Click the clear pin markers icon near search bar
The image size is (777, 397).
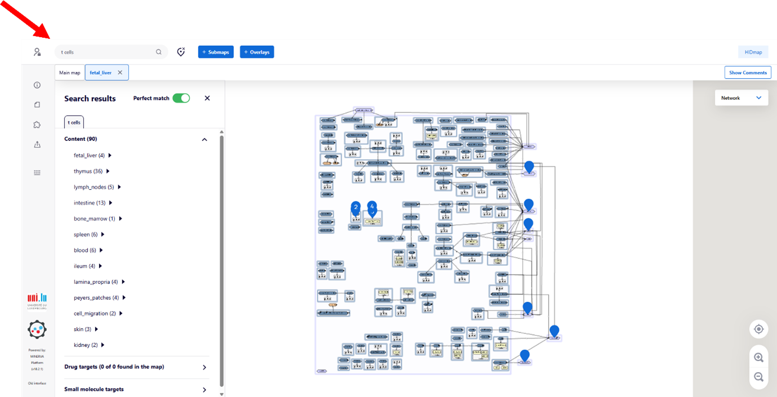(180, 51)
